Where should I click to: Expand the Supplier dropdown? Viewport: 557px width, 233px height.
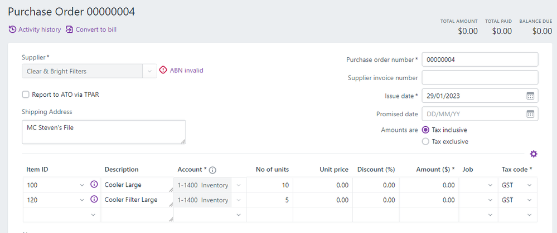pos(149,71)
